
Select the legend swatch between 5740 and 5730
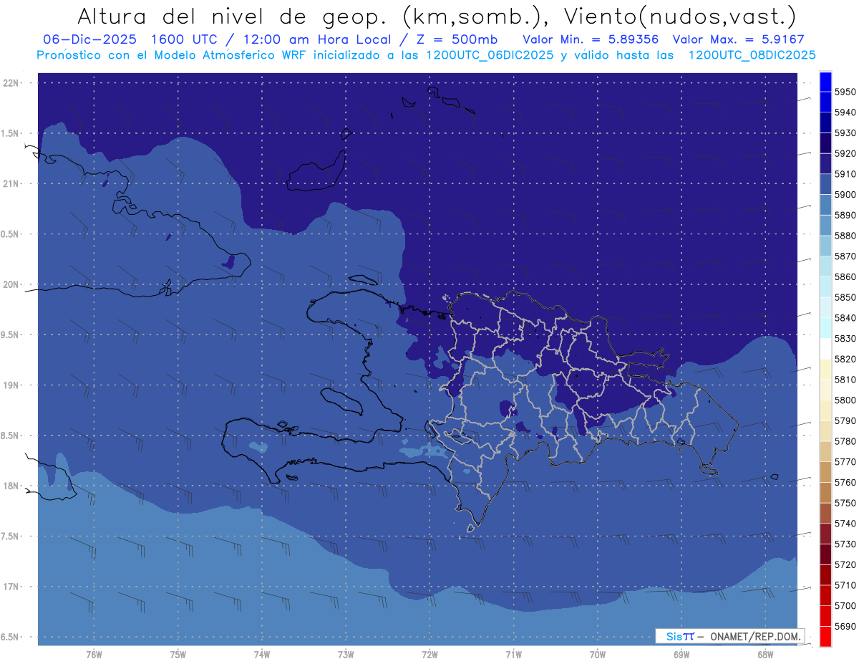pyautogui.click(x=825, y=534)
